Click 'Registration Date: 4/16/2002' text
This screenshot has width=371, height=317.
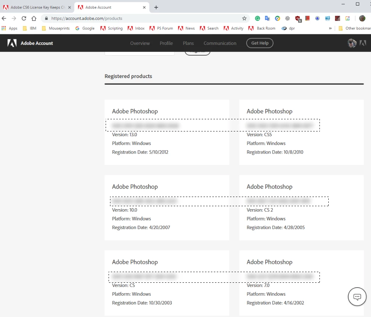275,303
